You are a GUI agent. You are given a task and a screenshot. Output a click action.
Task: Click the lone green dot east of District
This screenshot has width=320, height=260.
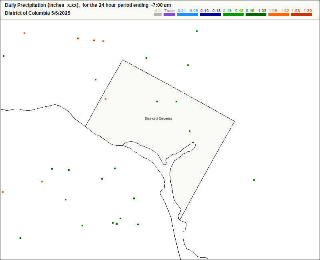(x=254, y=180)
